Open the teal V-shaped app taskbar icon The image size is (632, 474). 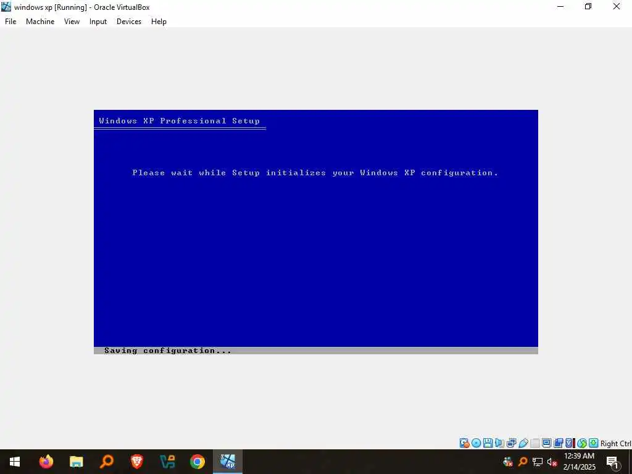pyautogui.click(x=167, y=462)
